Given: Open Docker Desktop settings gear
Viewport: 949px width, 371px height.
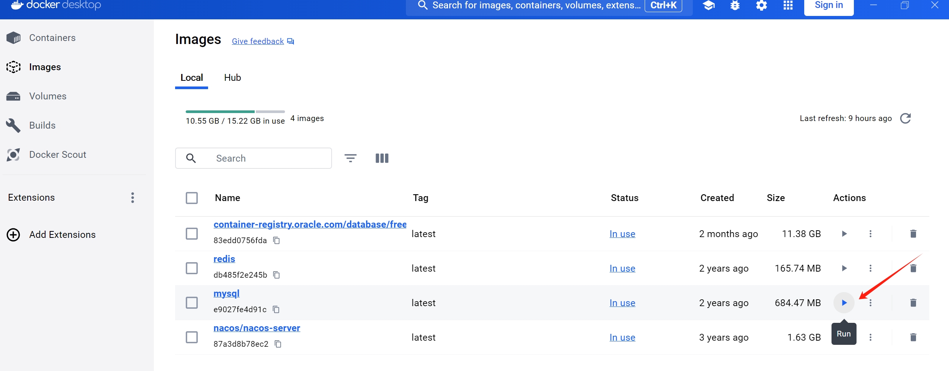Looking at the screenshot, I should click(x=761, y=6).
